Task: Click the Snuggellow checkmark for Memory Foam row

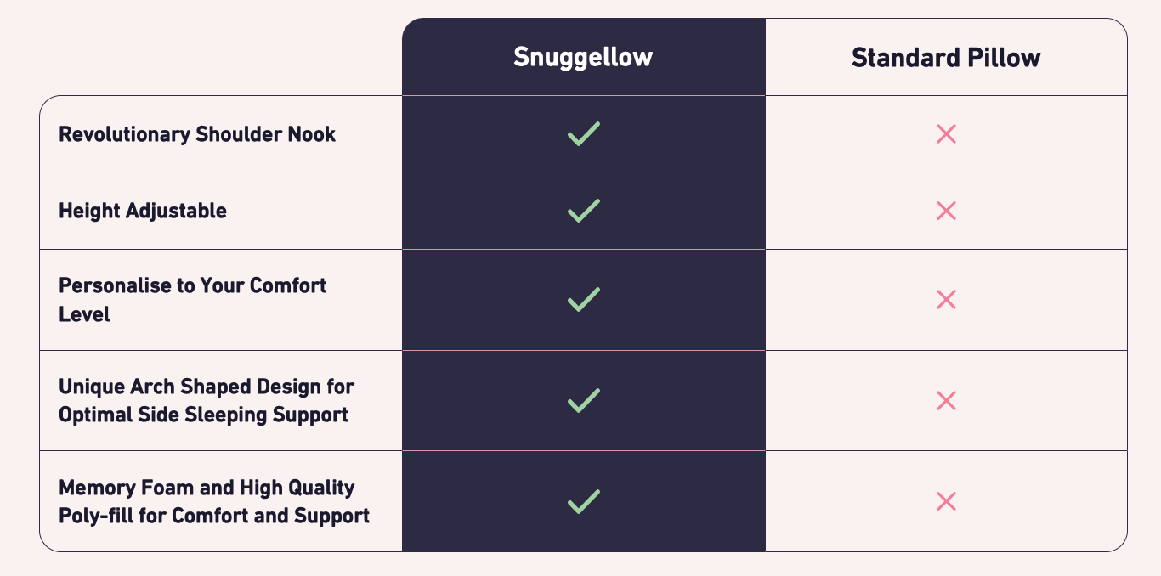Action: [x=583, y=501]
